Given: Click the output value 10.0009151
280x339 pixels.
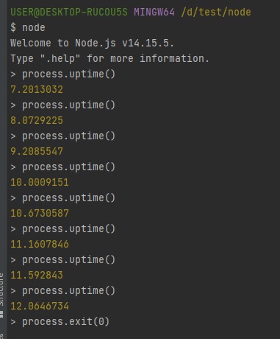Looking at the screenshot, I should [40, 182].
